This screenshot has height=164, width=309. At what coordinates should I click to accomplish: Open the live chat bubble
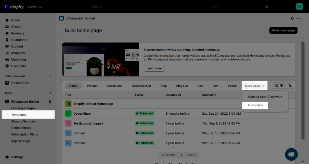(x=291, y=154)
